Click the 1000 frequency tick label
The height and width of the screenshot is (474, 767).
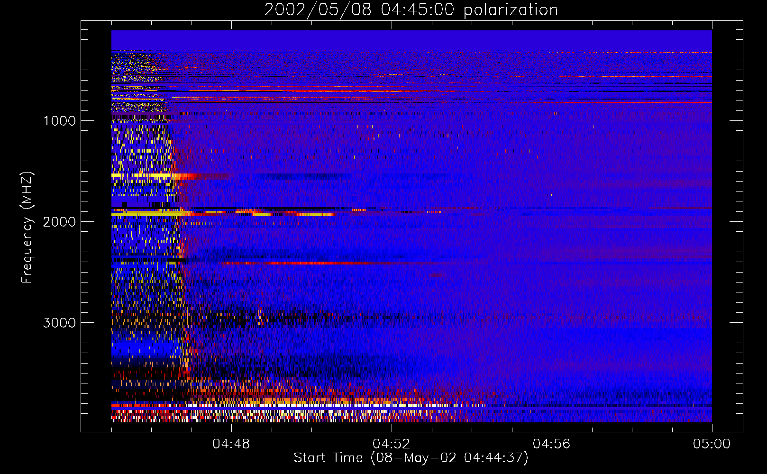(x=59, y=121)
